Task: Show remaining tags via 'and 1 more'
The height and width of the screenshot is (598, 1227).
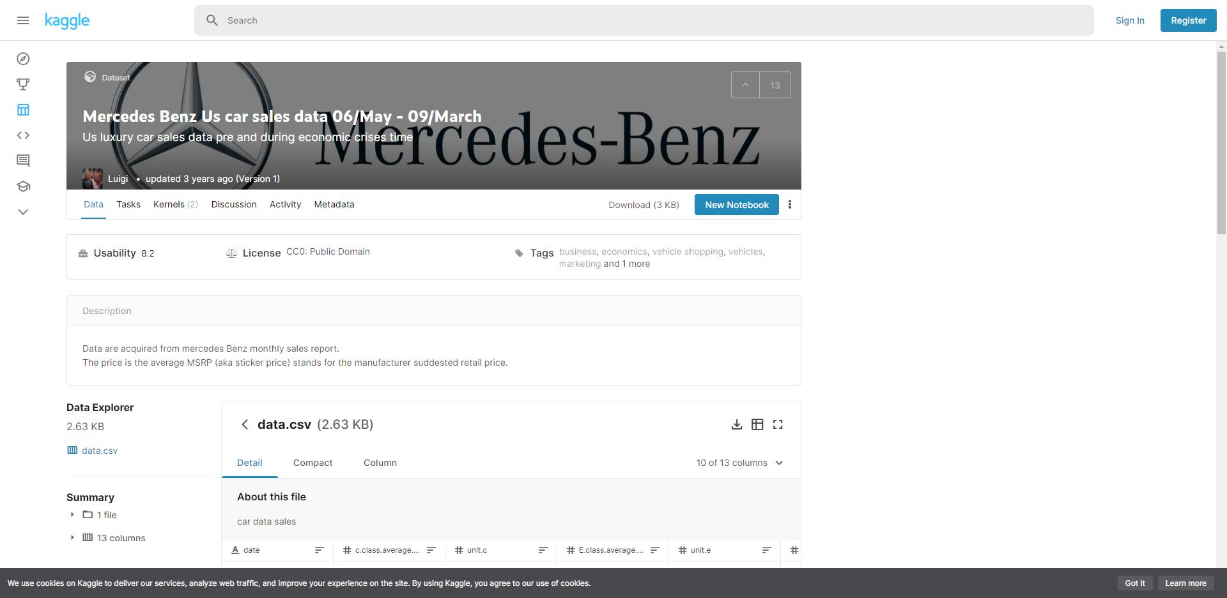Action: pyautogui.click(x=627, y=264)
